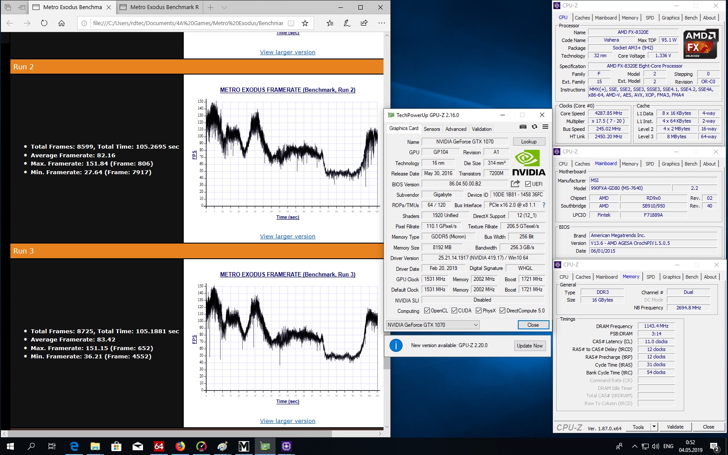Open Firefox from the taskbar
This screenshot has height=455, width=728.
click(x=180, y=446)
